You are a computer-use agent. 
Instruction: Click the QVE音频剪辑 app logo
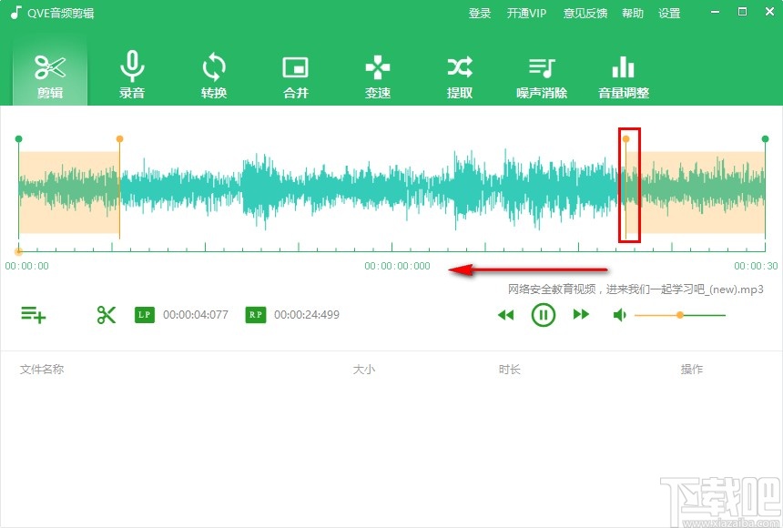pyautogui.click(x=16, y=13)
